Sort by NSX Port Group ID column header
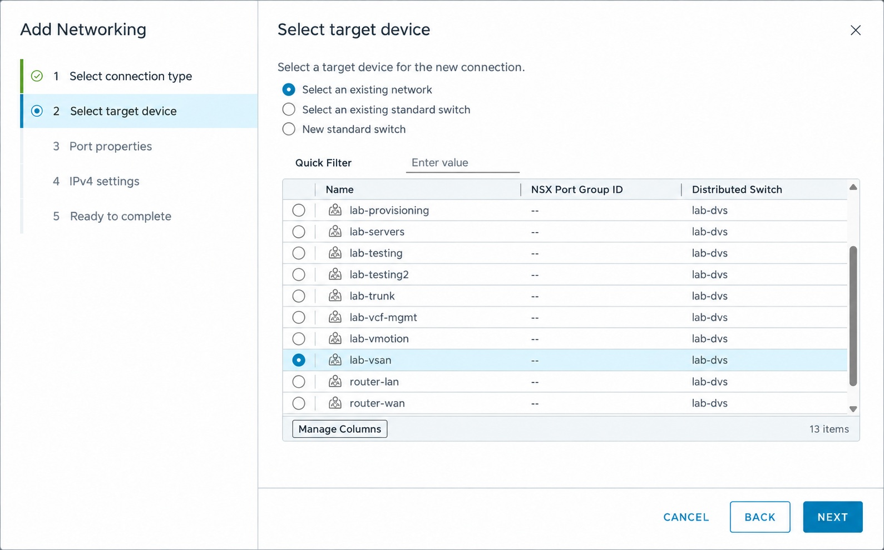 (x=577, y=189)
